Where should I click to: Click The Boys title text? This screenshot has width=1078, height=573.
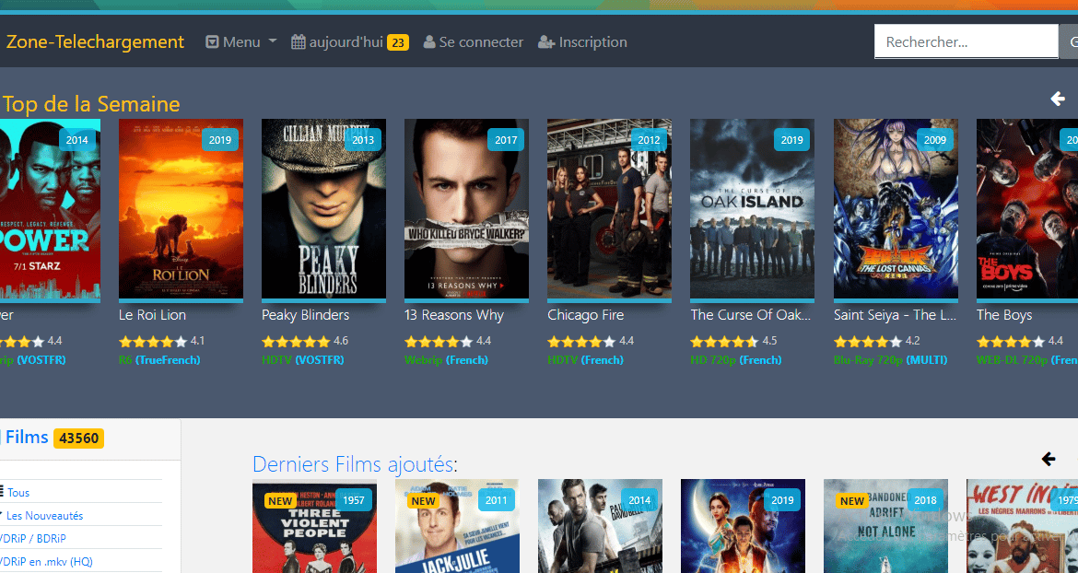click(1004, 315)
